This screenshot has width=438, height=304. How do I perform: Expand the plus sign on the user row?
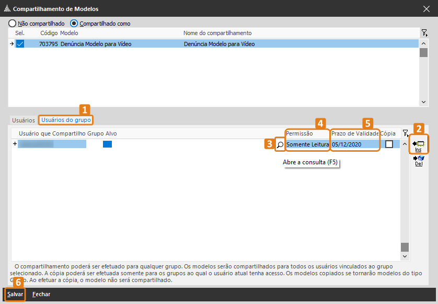pos(15,144)
